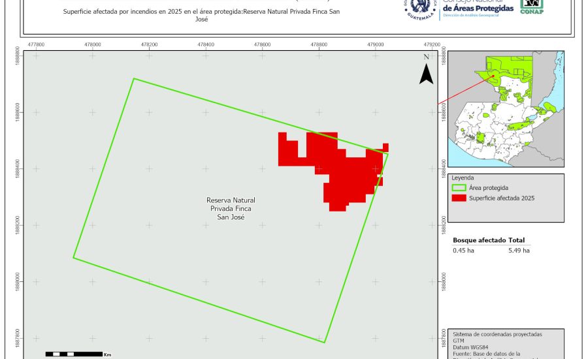Screen dimensions: 588x359
Task: Click the black-and-white scale bar
Action: tap(73, 354)
